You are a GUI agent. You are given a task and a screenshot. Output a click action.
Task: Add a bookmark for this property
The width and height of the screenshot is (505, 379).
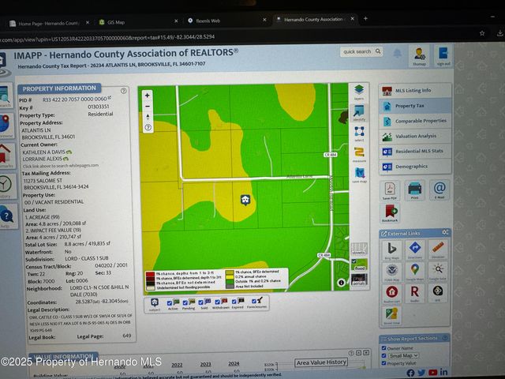point(390,213)
